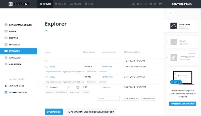The height and width of the screenshot is (116, 201).
Task: Click the search box in right panel
Action: [171, 13]
